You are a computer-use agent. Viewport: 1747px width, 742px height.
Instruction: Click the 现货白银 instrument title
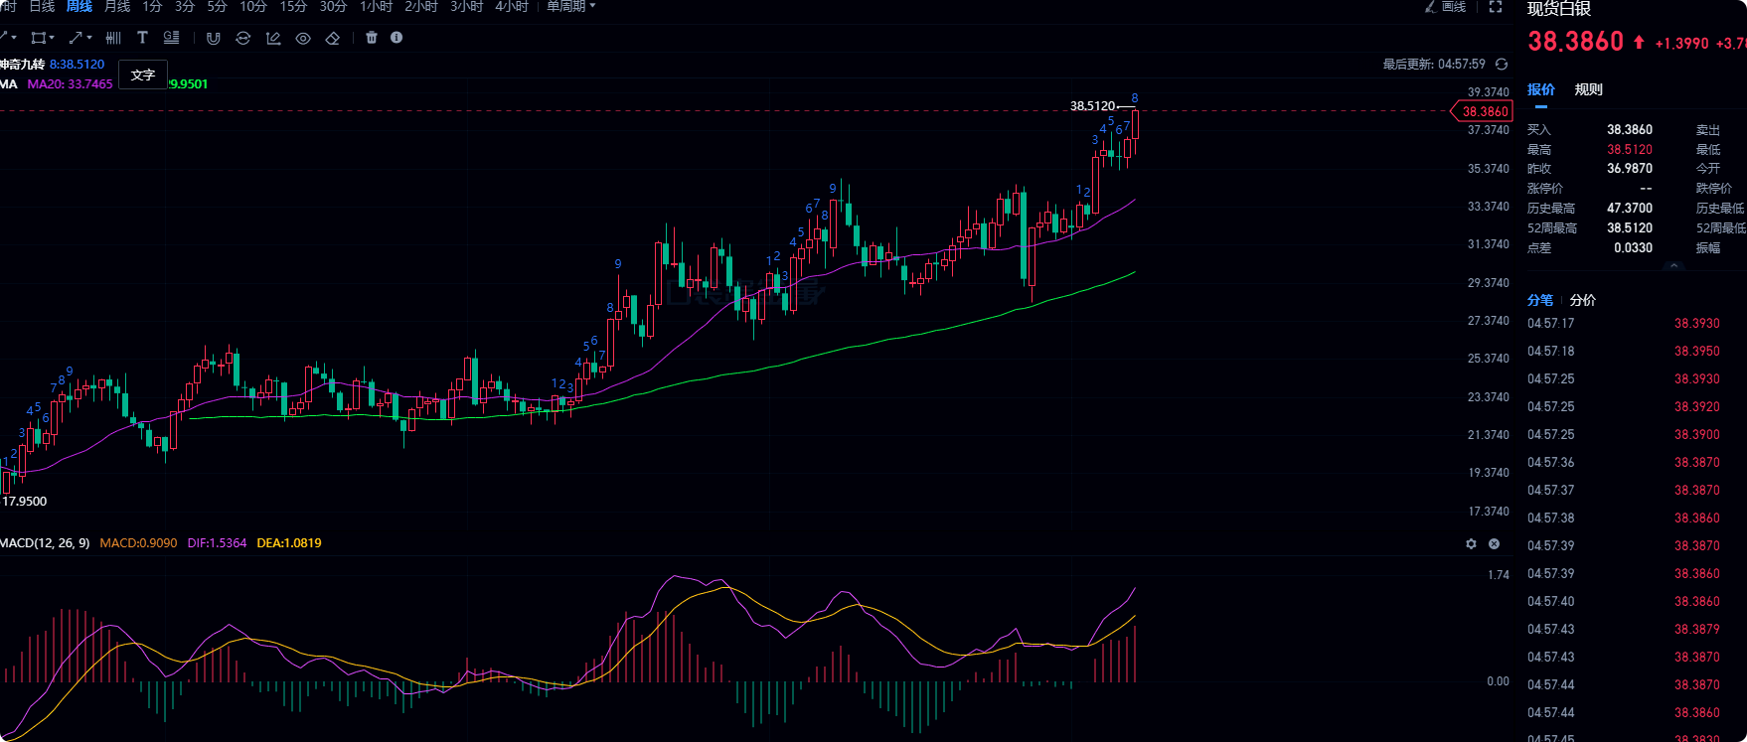[x=1559, y=9]
